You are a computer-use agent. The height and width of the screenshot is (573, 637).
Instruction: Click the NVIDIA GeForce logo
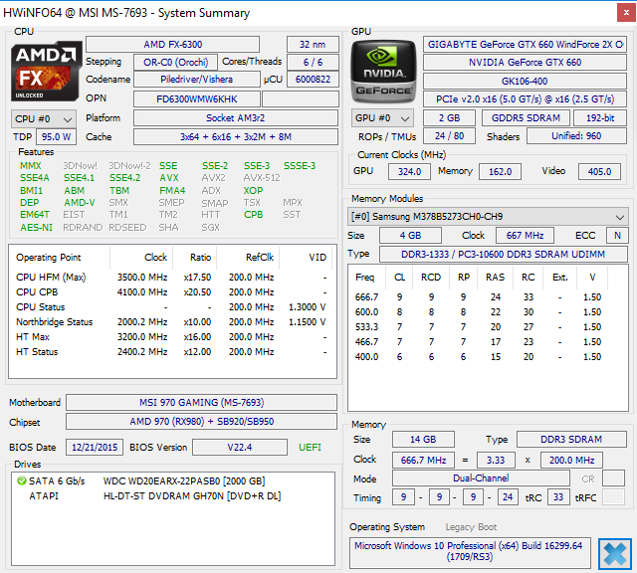(383, 72)
